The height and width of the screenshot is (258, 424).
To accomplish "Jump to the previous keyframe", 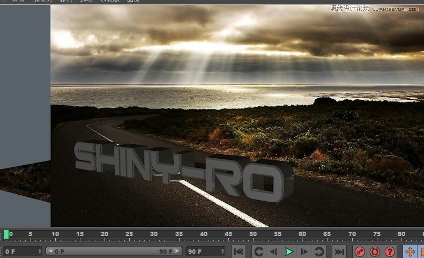I will point(259,252).
